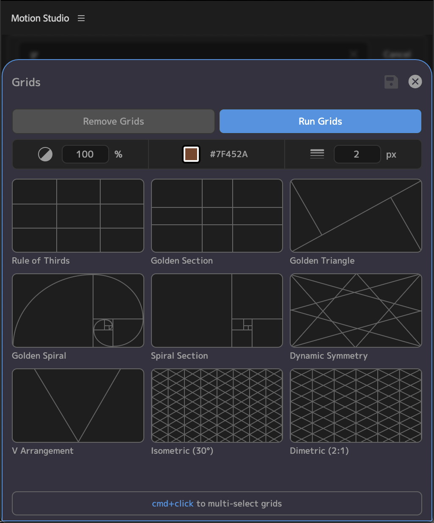This screenshot has width=434, height=523.
Task: Click the cmd+click multi-select hint bar
Action: click(217, 504)
